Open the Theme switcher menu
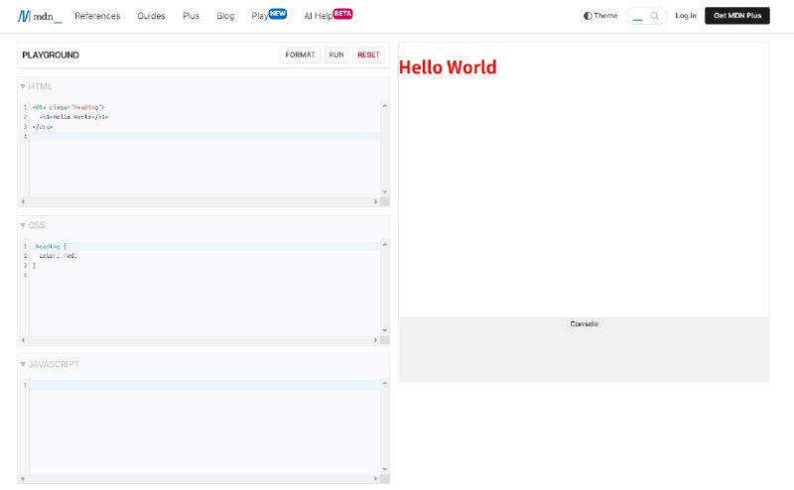Image resolution: width=794 pixels, height=490 pixels. (x=600, y=16)
